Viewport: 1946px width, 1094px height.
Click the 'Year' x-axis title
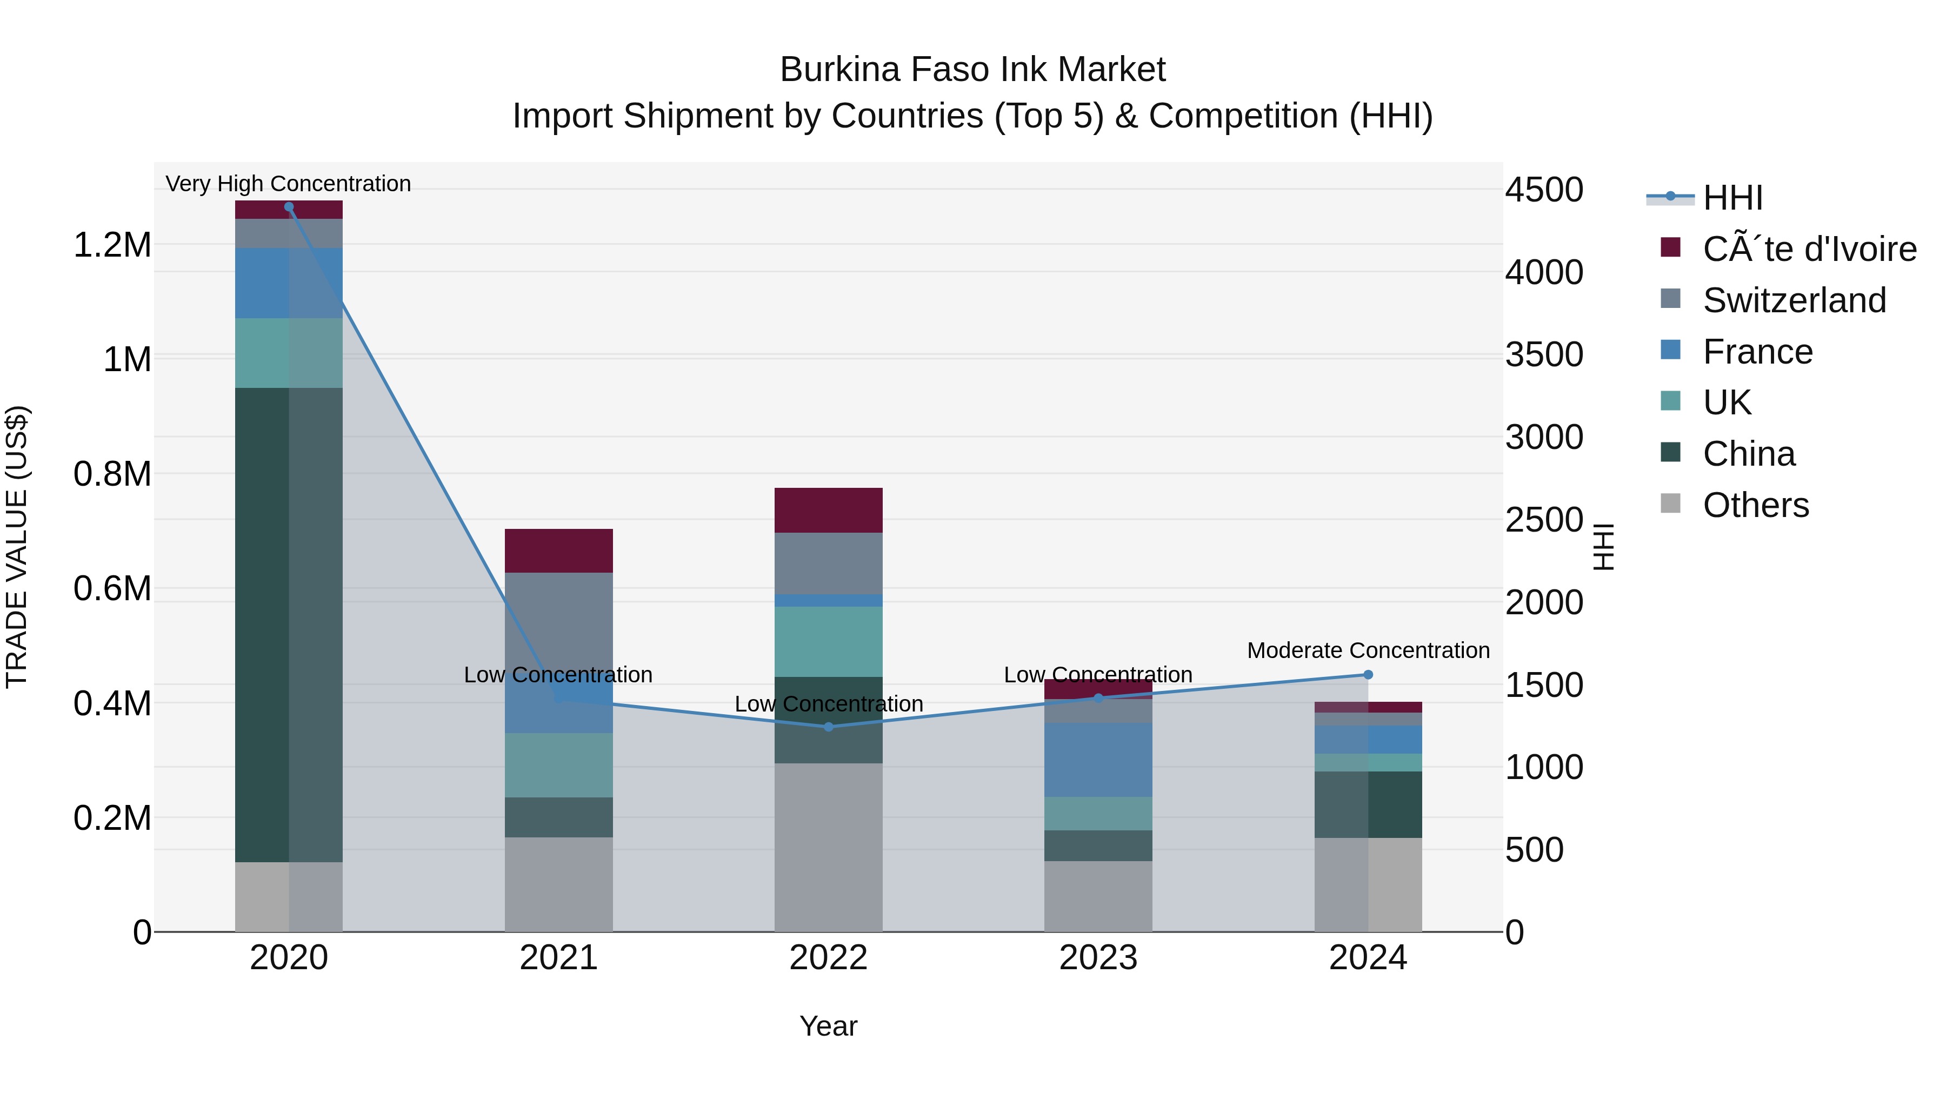point(829,1027)
